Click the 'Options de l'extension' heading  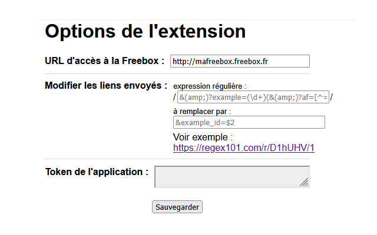tap(145, 31)
